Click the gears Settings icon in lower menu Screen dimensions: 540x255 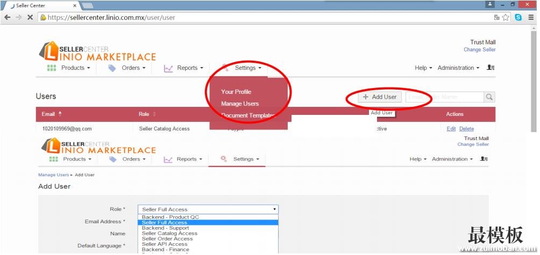(224, 158)
